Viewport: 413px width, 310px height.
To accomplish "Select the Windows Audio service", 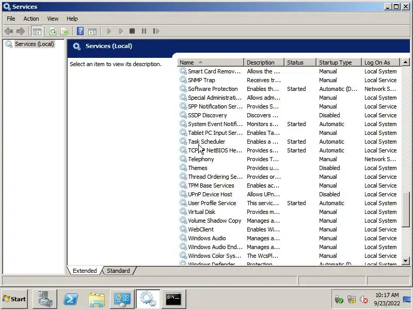I will click(x=288, y=238).
